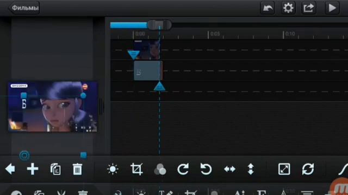Reset transform with the refresh icon
Image resolution: width=348 pixels, height=195 pixels.
point(308,169)
